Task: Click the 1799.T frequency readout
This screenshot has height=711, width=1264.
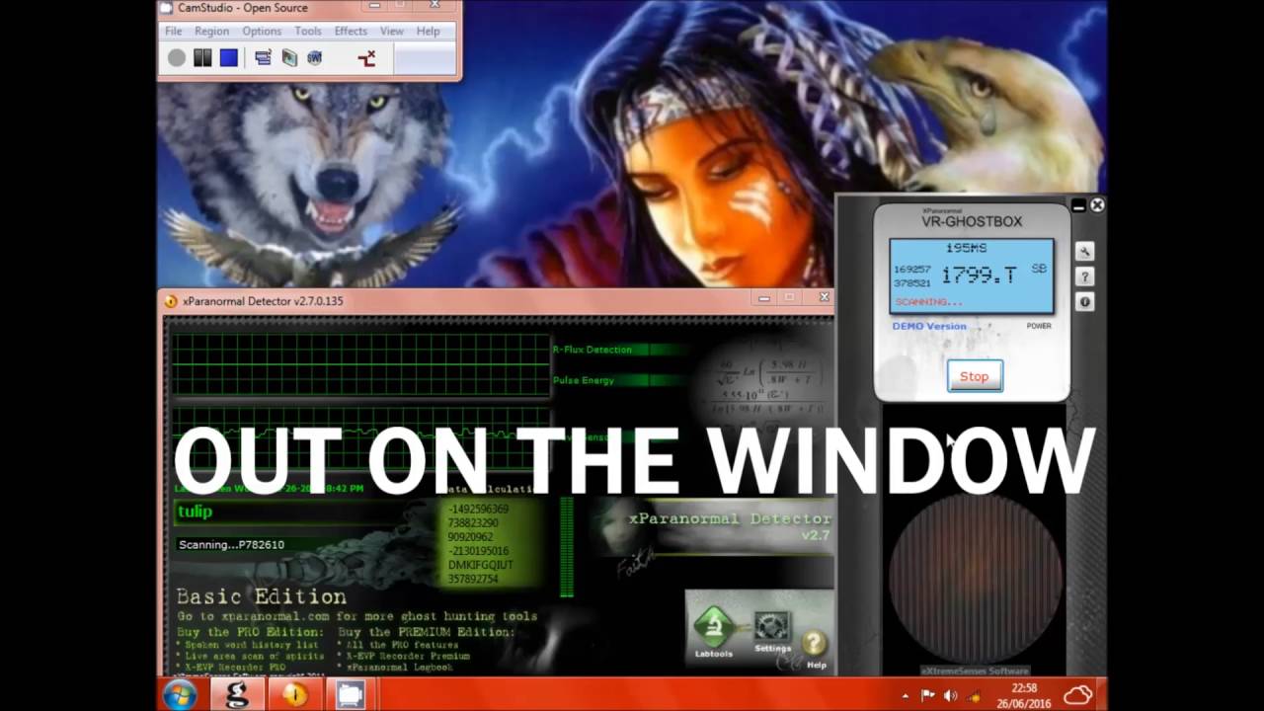Action: point(979,276)
